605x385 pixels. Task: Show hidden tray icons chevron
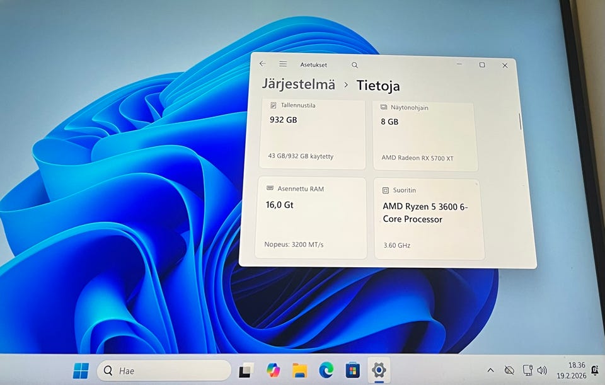(490, 371)
